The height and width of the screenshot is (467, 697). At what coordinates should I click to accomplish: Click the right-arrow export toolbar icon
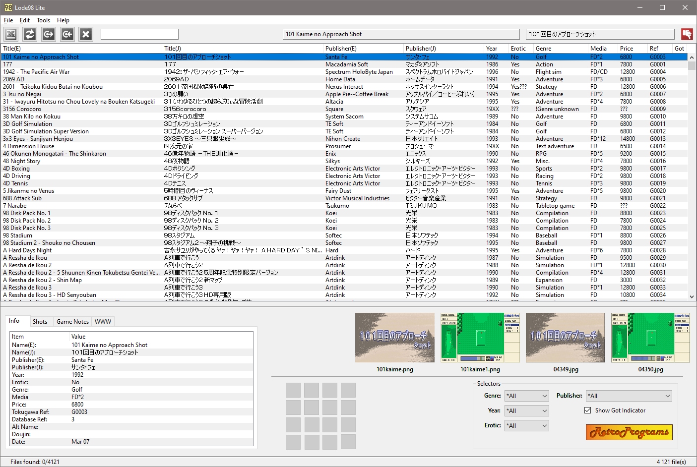coord(49,34)
